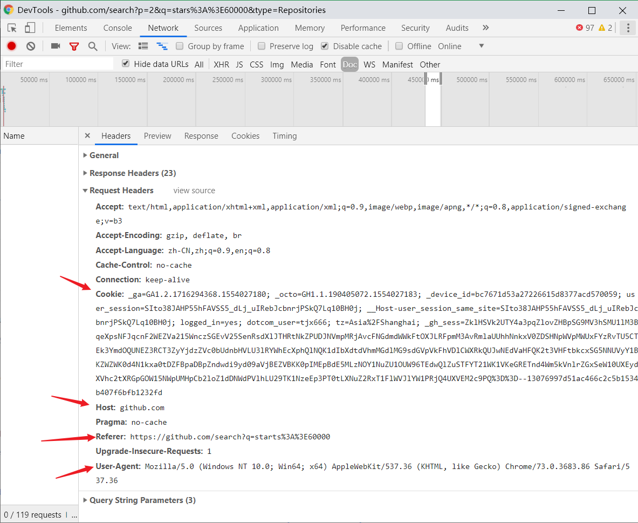Click the view source link
The width and height of the screenshot is (638, 523).
click(x=194, y=190)
